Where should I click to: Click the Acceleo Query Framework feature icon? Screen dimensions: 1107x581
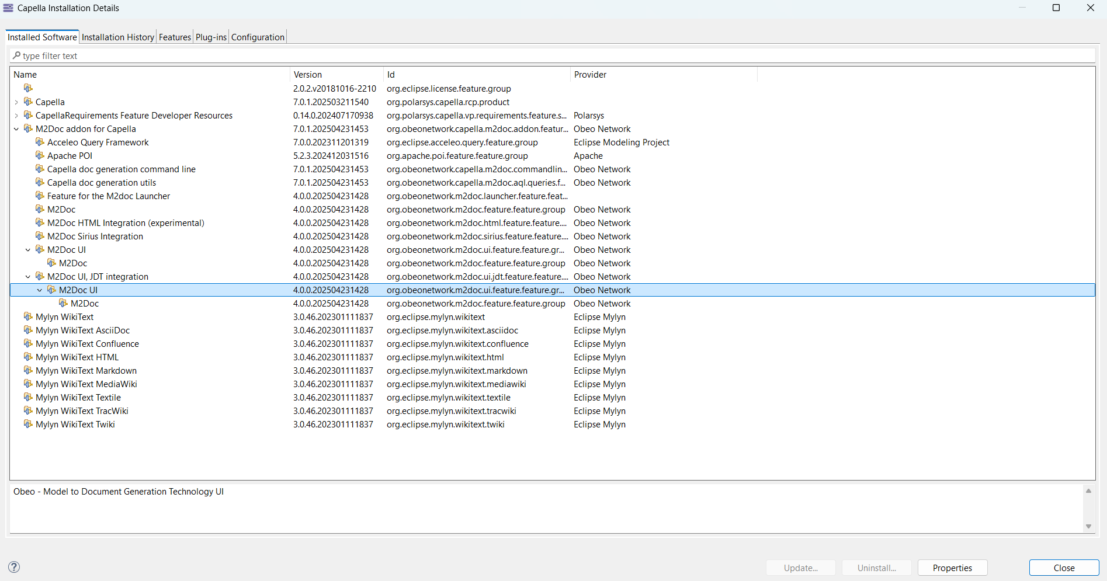[40, 142]
